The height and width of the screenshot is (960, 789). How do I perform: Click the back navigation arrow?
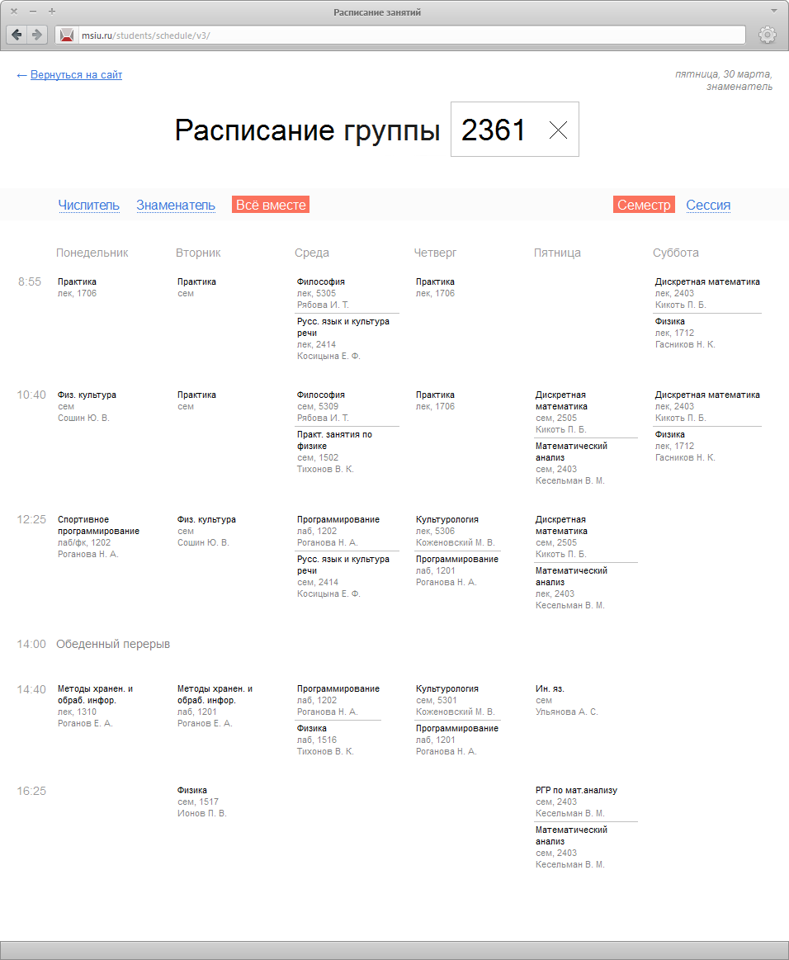click(x=17, y=35)
